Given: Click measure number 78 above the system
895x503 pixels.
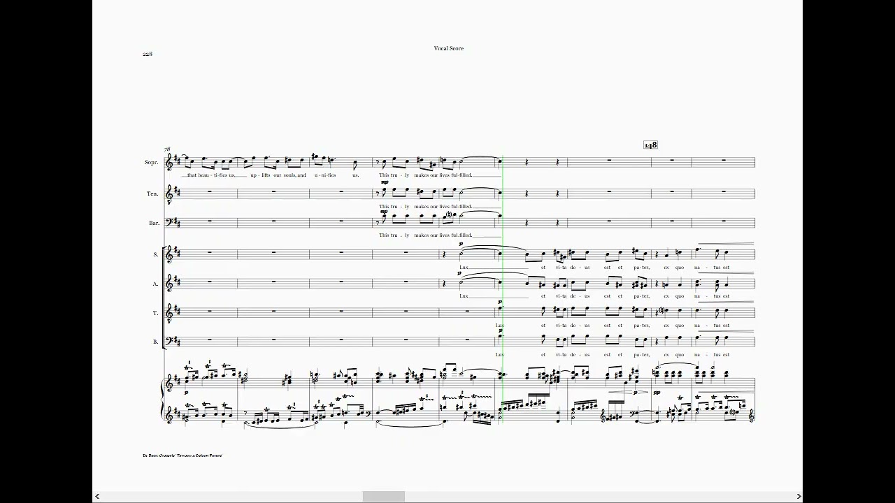Looking at the screenshot, I should 167,150.
